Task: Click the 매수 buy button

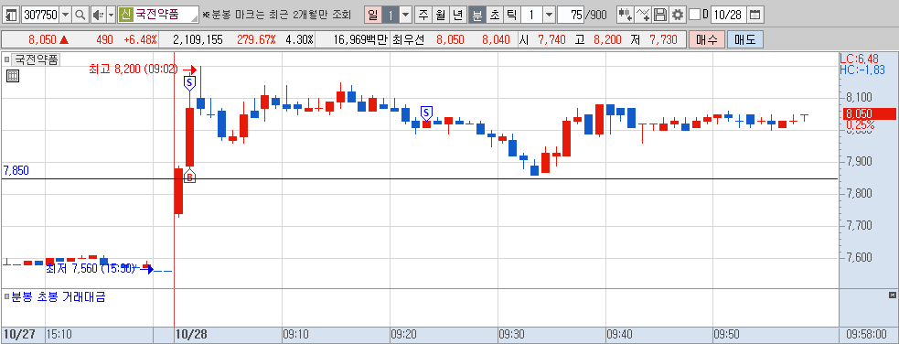Action: (706, 39)
